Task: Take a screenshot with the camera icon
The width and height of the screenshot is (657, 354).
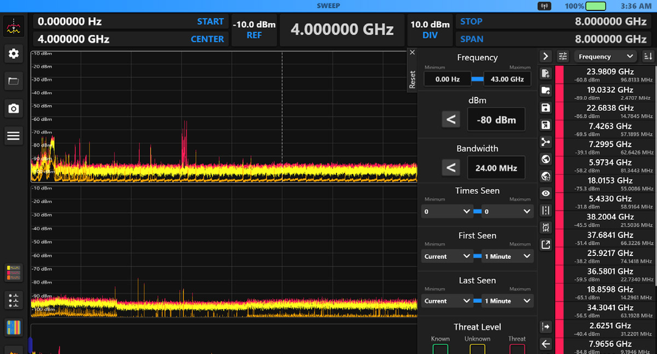Action: tap(13, 108)
